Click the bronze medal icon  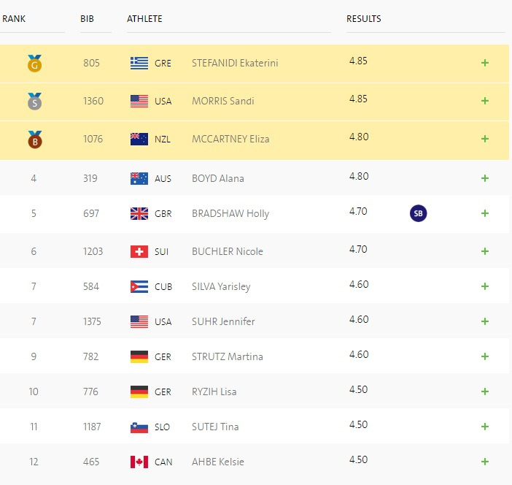[34, 140]
